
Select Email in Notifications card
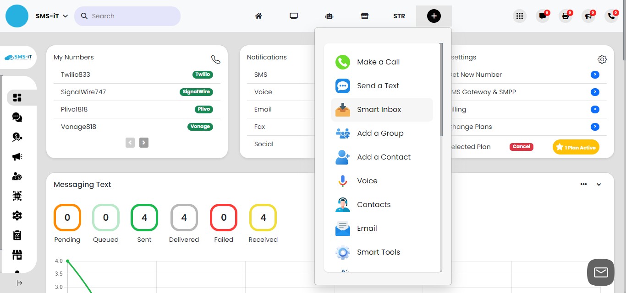click(x=263, y=109)
